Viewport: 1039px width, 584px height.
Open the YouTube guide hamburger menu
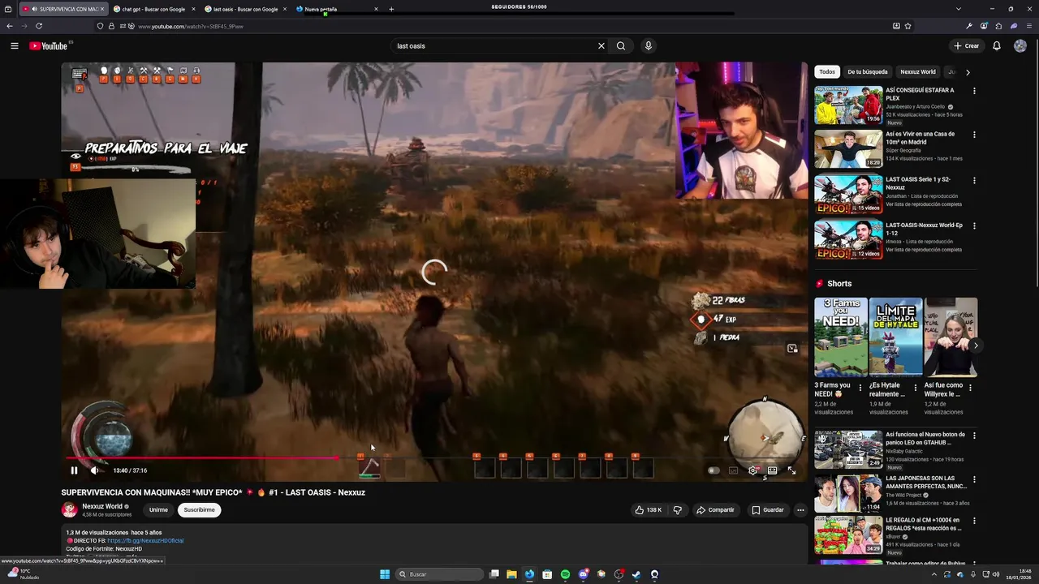coord(14,46)
